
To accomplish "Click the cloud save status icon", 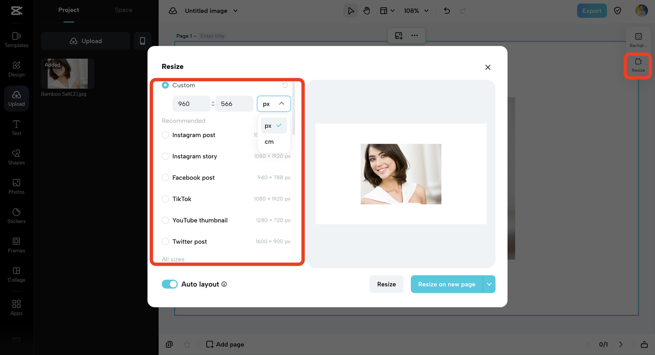I will pyautogui.click(x=173, y=11).
